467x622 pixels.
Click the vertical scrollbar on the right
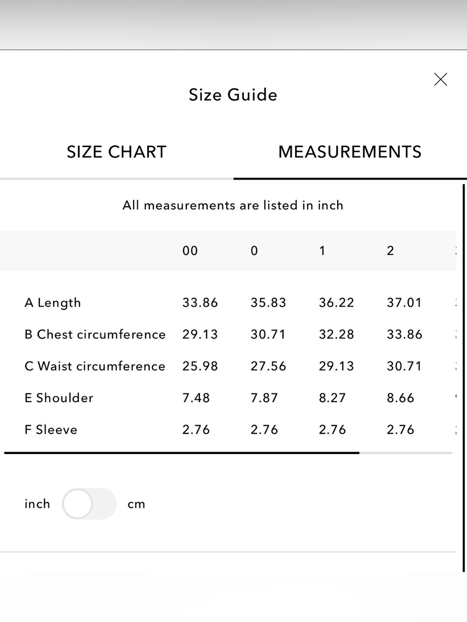pos(464,378)
